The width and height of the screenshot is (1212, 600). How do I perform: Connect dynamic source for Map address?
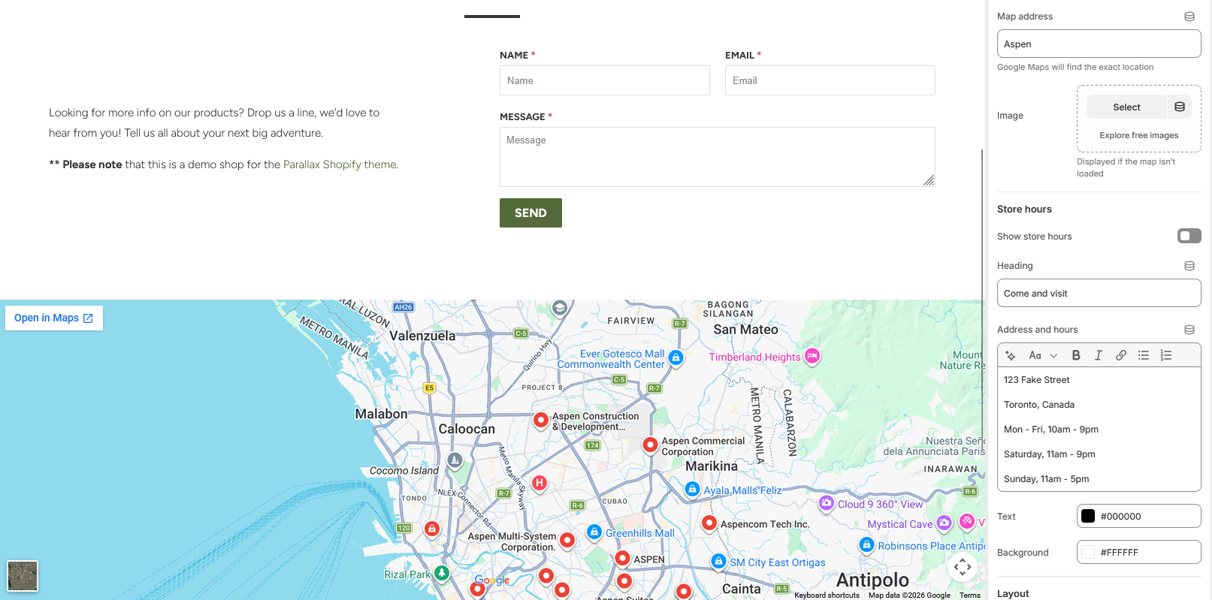pos(1189,17)
